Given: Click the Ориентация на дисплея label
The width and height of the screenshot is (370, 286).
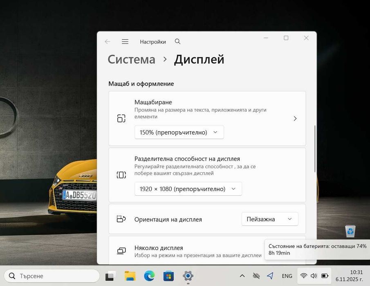Looking at the screenshot, I should pyautogui.click(x=168, y=219).
